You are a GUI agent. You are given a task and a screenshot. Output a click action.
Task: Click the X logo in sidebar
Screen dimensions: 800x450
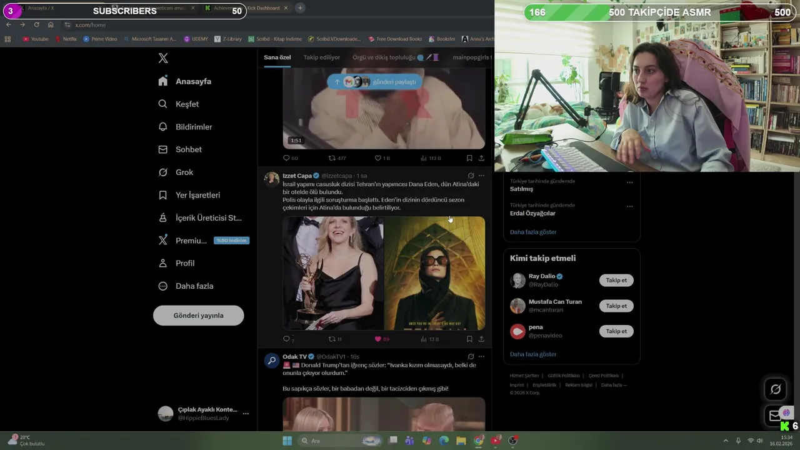pyautogui.click(x=163, y=58)
